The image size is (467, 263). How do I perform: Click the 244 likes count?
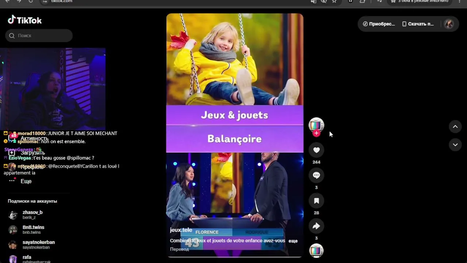point(316,162)
